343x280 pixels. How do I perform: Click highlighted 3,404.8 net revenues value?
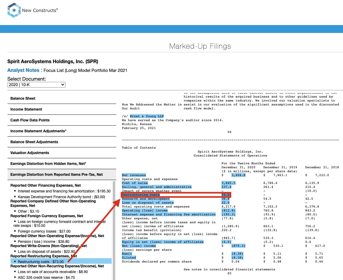click(238, 175)
